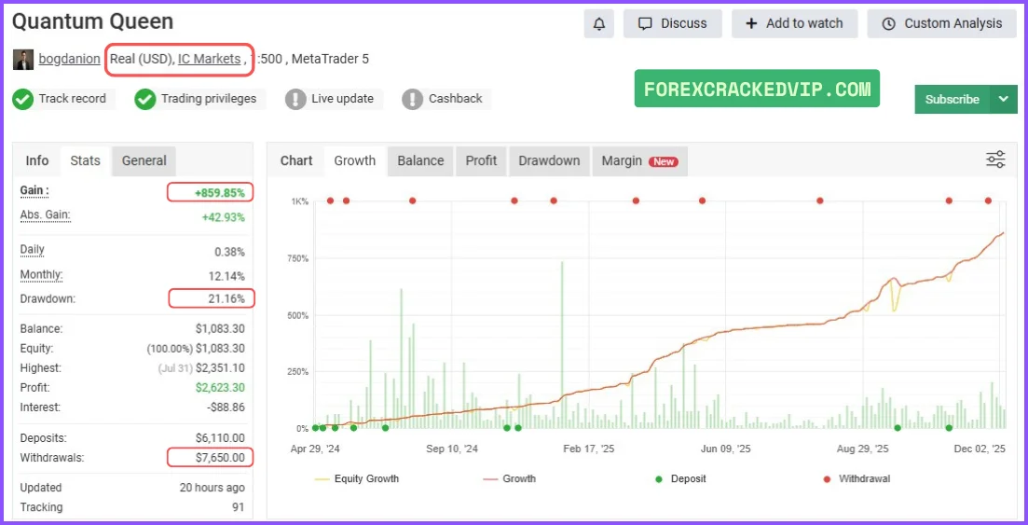This screenshot has width=1028, height=525.
Task: Switch to the Drawdown chart tab
Action: [549, 160]
